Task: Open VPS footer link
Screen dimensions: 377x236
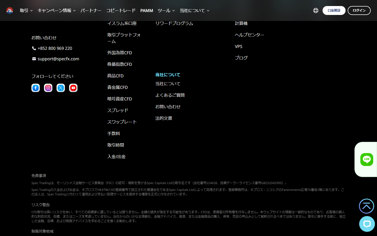Action: [x=239, y=46]
